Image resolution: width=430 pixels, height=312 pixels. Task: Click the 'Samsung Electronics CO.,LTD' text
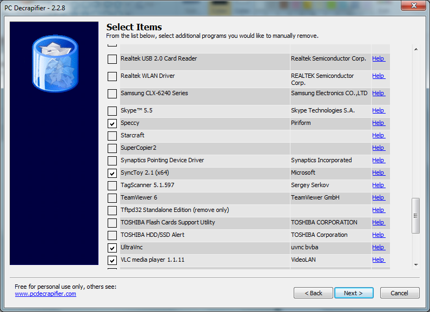pos(329,93)
